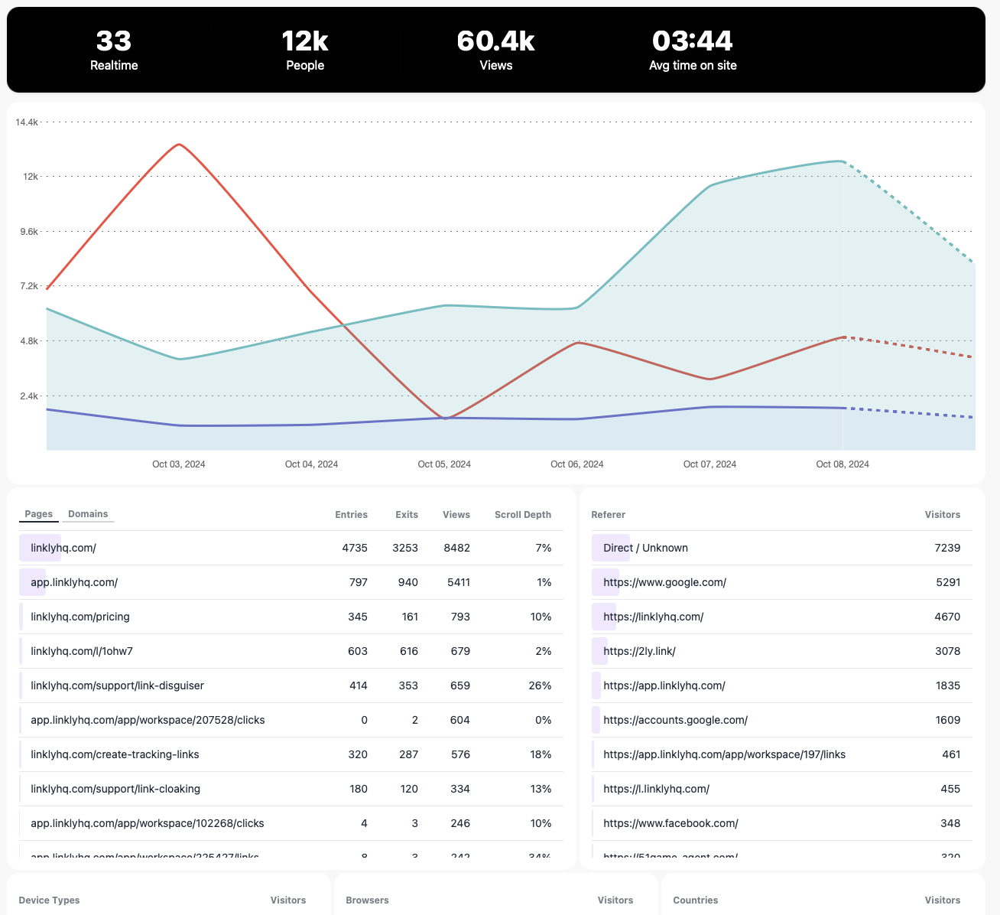Viewport: 1000px width, 915px height.
Task: Sort pages by Exits column
Action: [407, 515]
